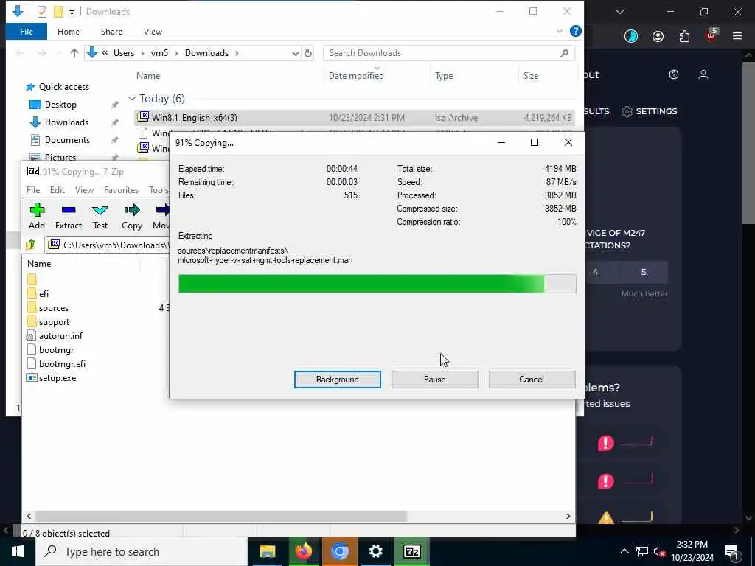Click the uBlock extension icon with badge 5
This screenshot has width=755, height=566.
coord(711,35)
